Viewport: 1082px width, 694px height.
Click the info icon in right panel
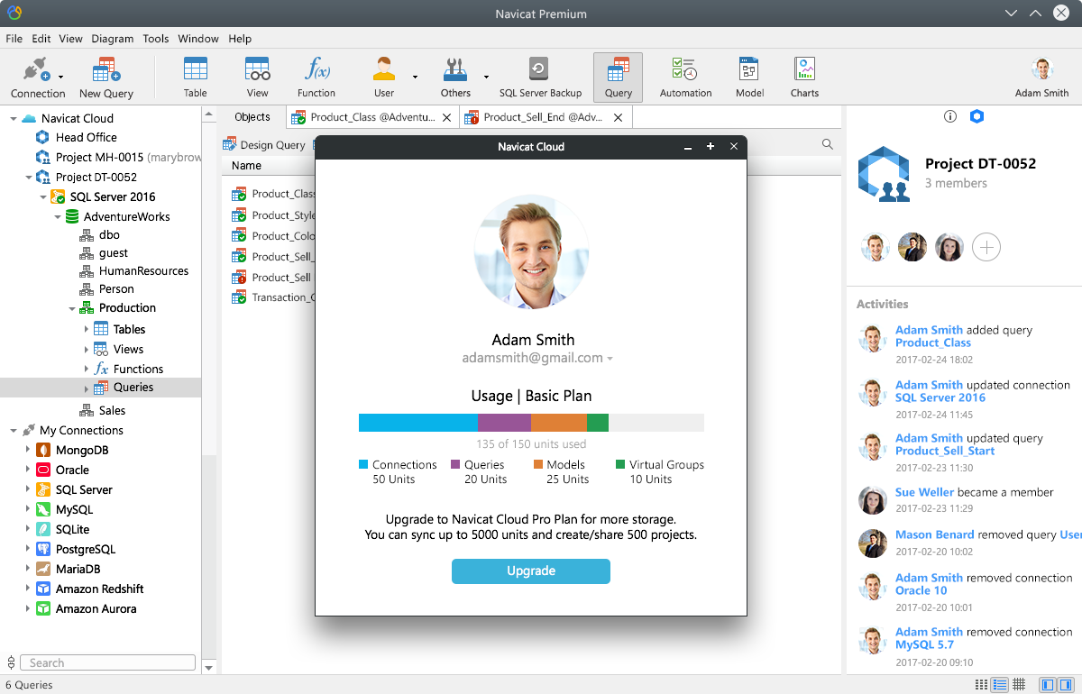949,116
